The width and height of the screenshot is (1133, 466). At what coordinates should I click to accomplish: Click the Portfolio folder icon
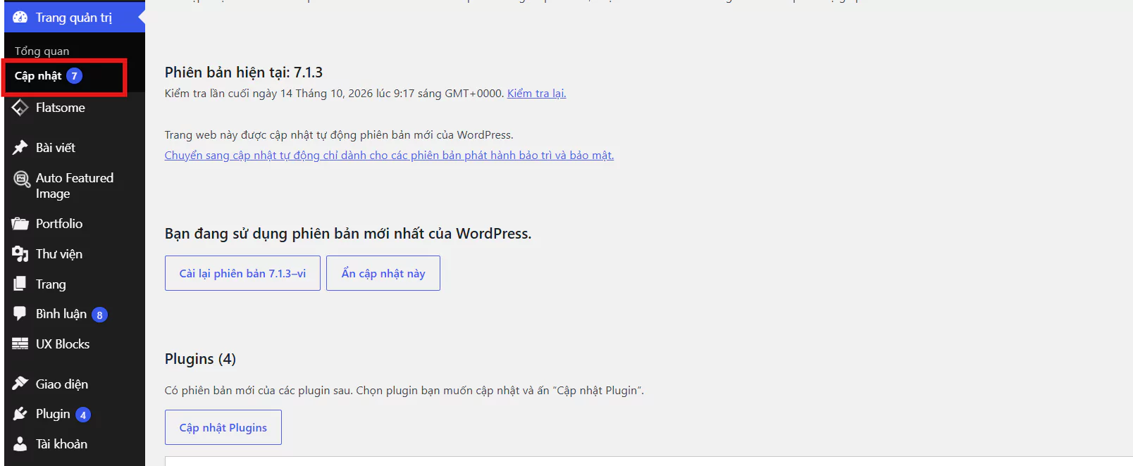[x=20, y=224]
